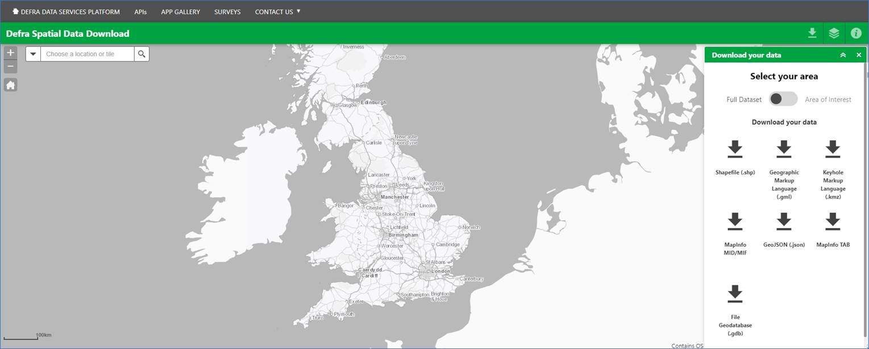Open the layers list icon

834,34
